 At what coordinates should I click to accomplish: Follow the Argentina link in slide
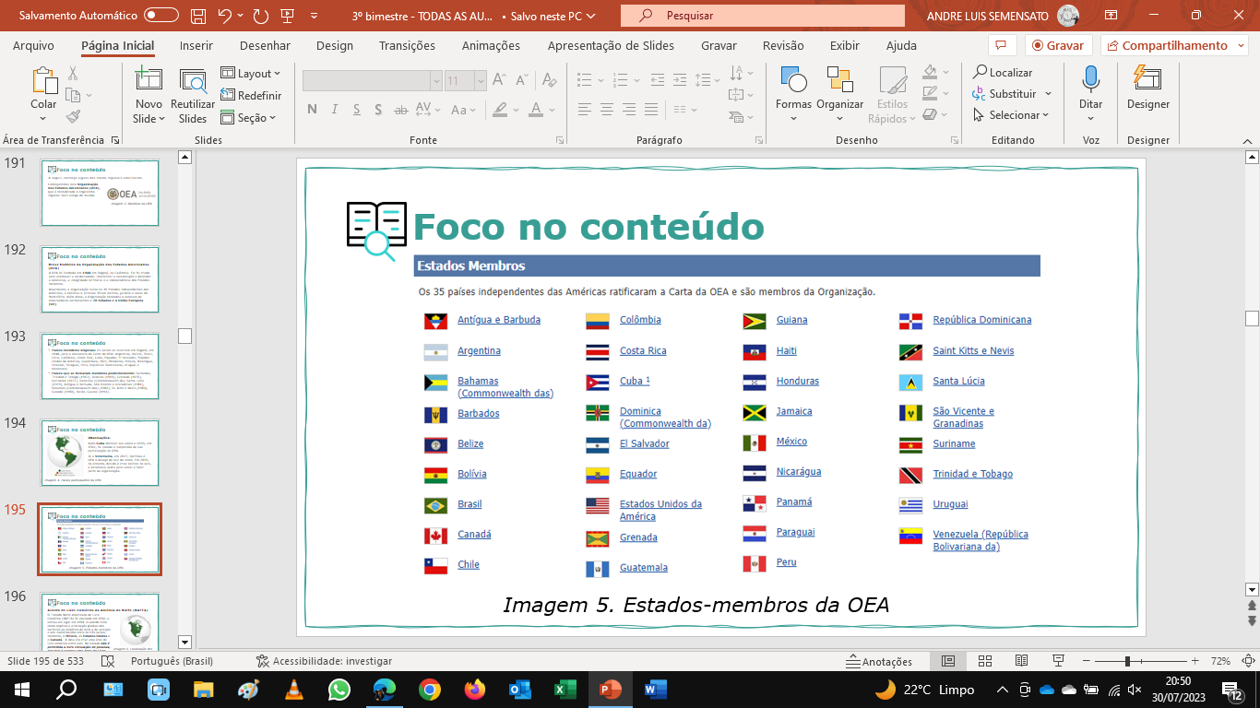tap(479, 350)
